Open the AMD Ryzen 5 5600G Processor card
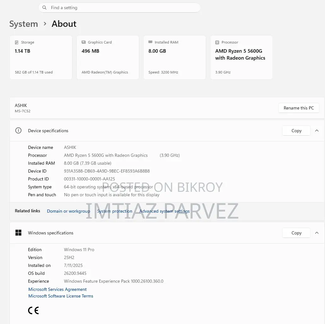 [241, 57]
